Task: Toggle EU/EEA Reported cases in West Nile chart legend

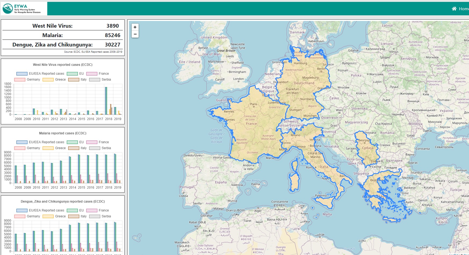Action: [x=40, y=74]
